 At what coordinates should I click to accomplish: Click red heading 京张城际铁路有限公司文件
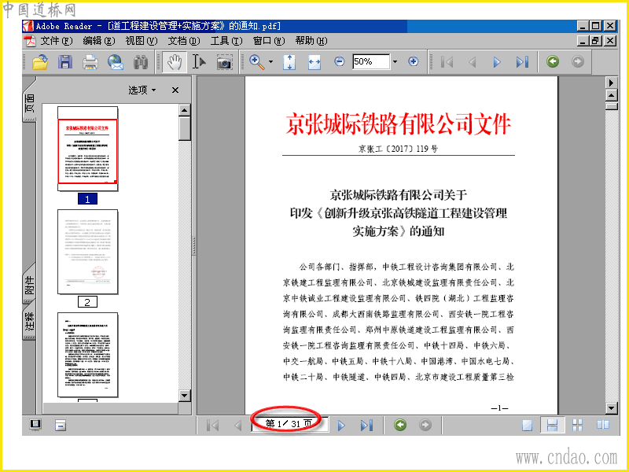[x=398, y=124]
